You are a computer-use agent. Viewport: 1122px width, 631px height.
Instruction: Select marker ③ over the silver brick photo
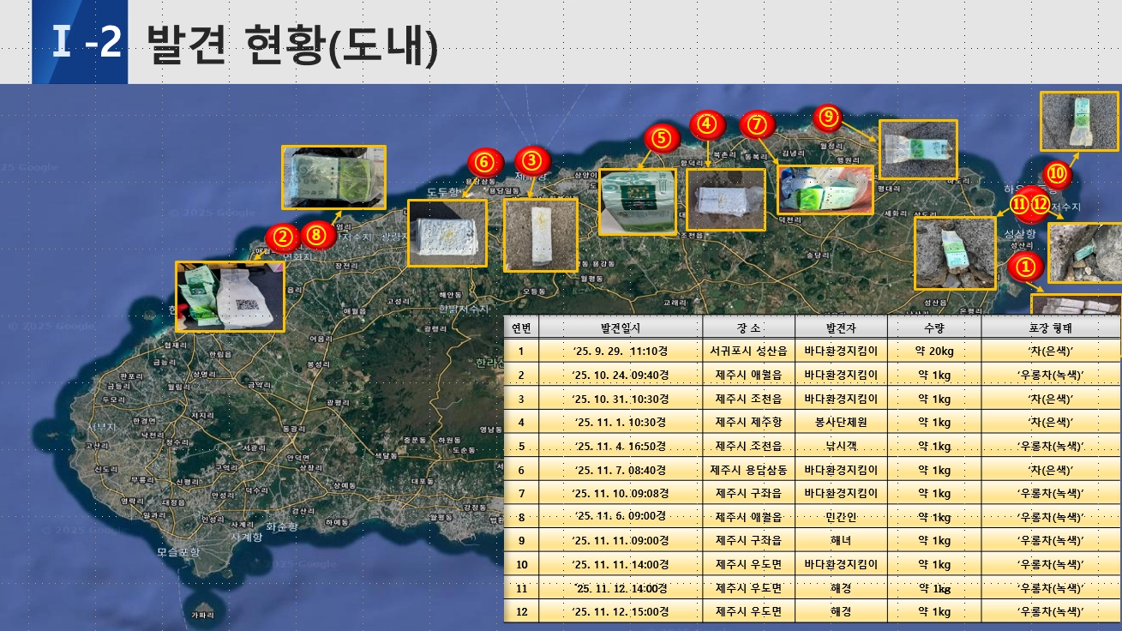click(x=530, y=159)
